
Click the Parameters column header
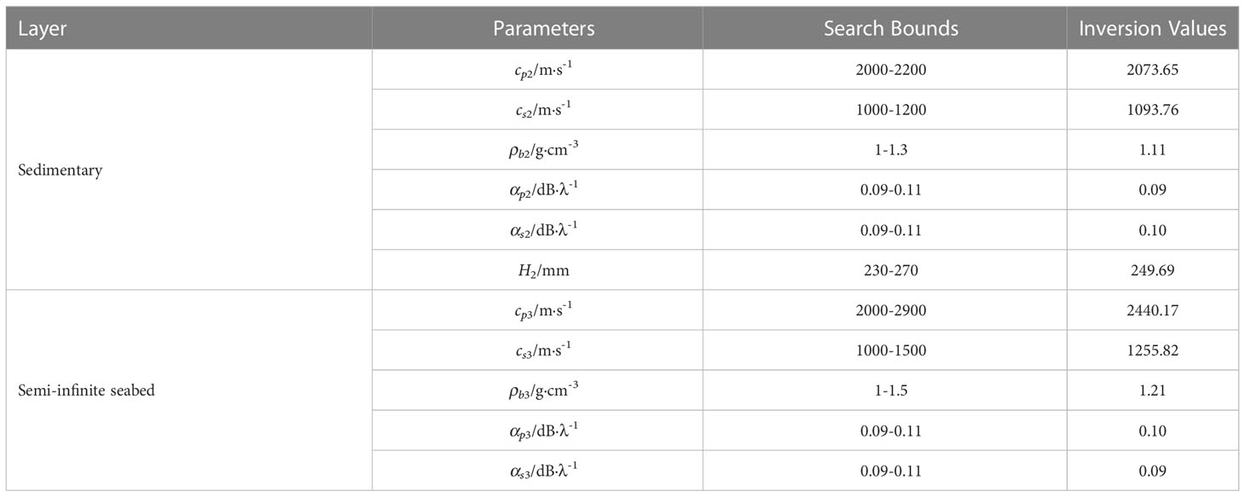point(537,28)
